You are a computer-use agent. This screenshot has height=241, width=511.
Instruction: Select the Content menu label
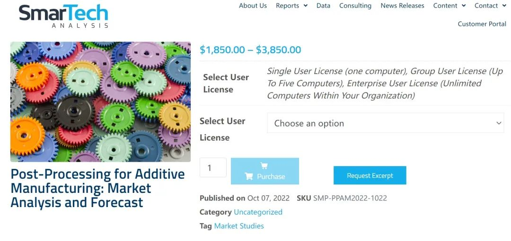[445, 6]
